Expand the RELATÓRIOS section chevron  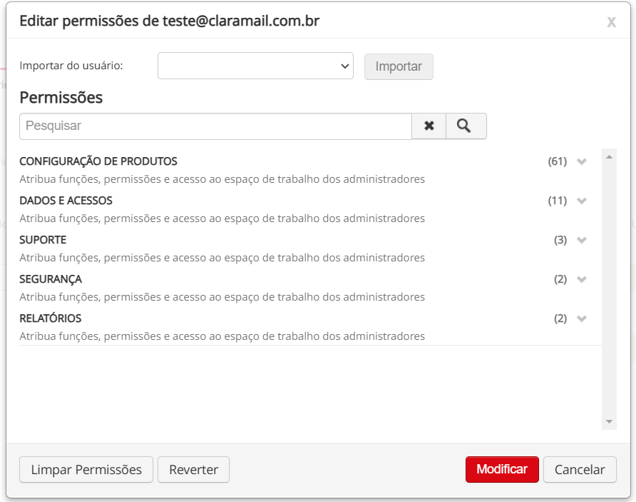coord(581,318)
